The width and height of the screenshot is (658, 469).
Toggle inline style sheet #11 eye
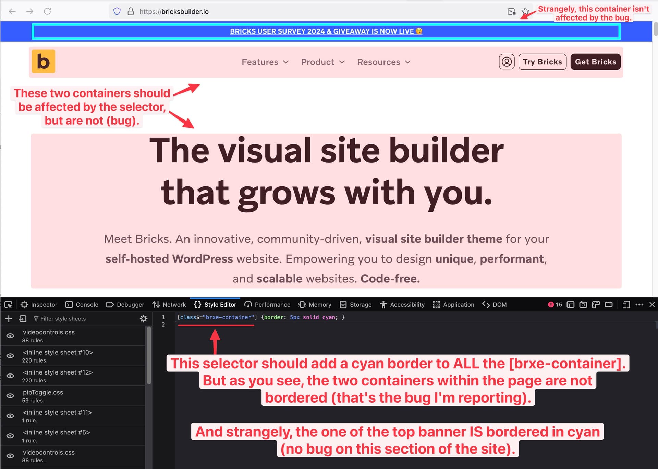[11, 416]
